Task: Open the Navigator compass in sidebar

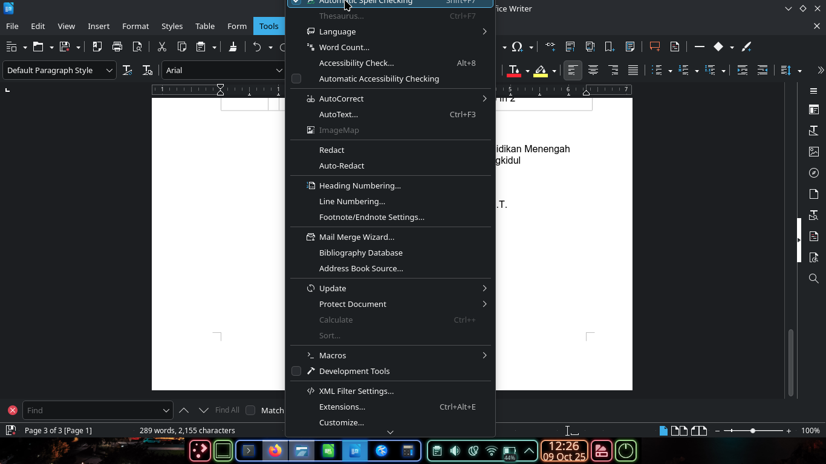Action: click(813, 173)
